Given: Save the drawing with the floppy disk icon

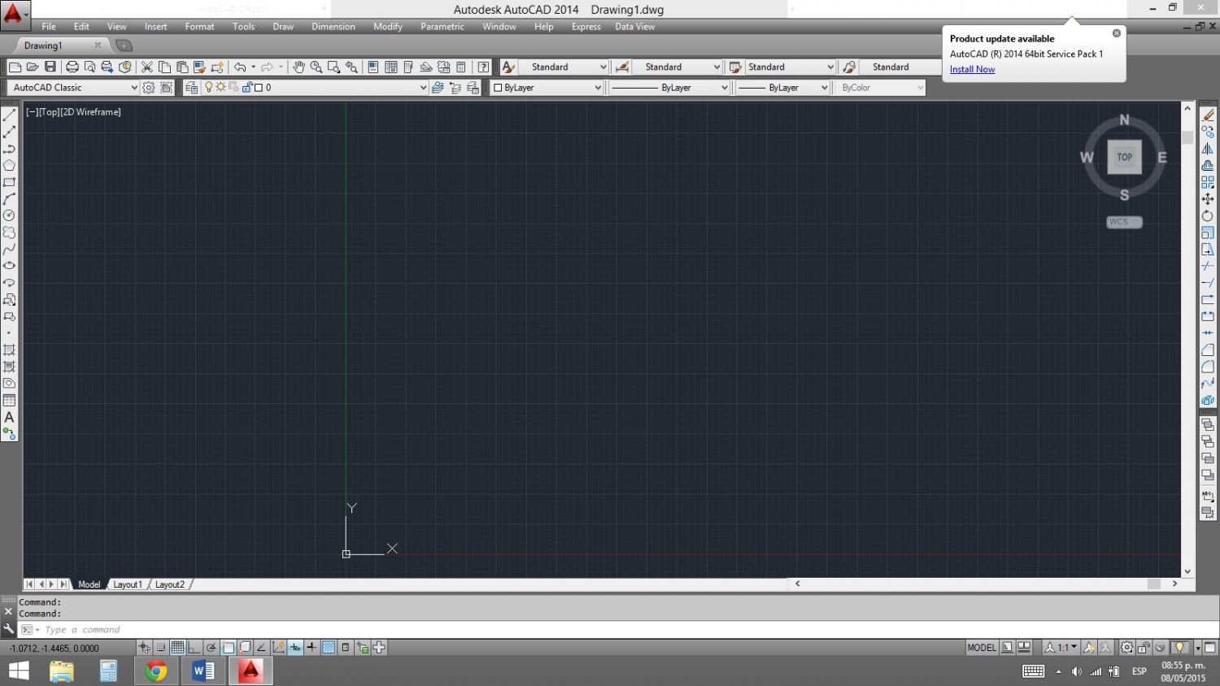Looking at the screenshot, I should pos(50,67).
